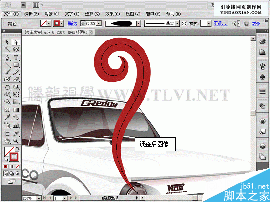Viewport: 270px width, 202px height.
Task: Open the Layers panel icon
Action: pyautogui.click(x=262, y=146)
